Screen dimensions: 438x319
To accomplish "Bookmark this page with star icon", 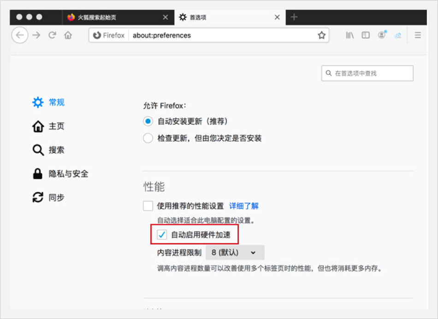I will pyautogui.click(x=321, y=35).
